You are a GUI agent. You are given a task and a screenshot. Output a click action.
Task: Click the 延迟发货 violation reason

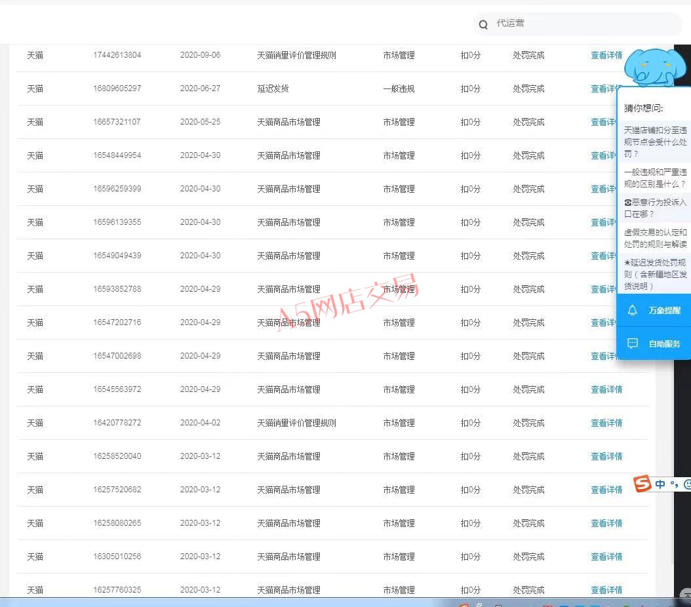[x=273, y=89]
